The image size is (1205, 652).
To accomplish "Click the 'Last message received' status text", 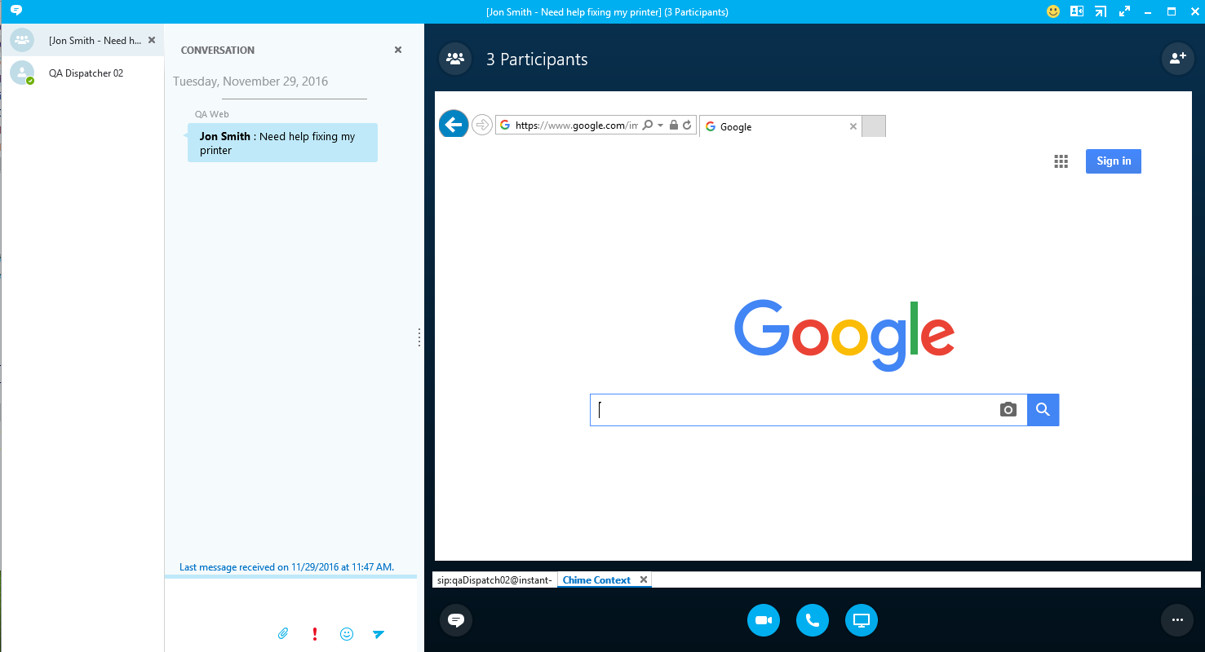I will (x=286, y=567).
